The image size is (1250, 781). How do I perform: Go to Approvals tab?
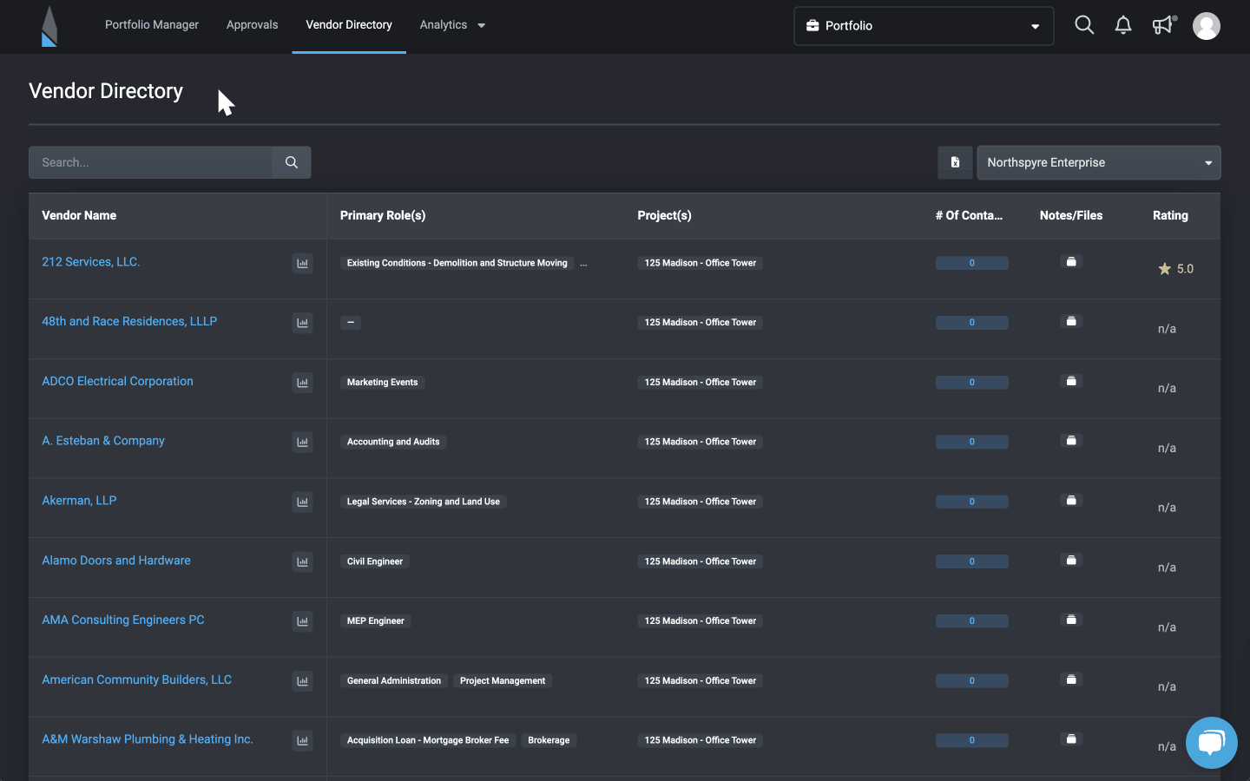[x=252, y=25]
